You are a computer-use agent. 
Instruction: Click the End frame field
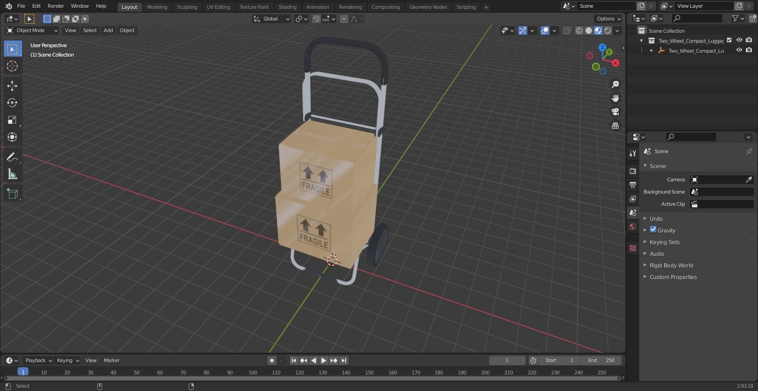pos(602,360)
